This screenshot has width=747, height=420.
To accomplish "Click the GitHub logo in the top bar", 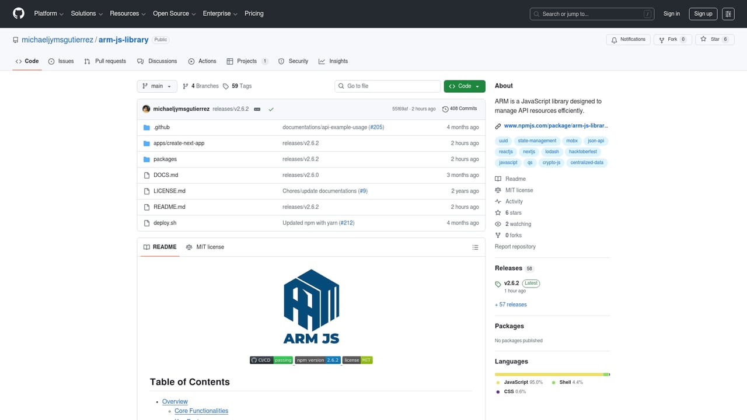I will tap(18, 13).
